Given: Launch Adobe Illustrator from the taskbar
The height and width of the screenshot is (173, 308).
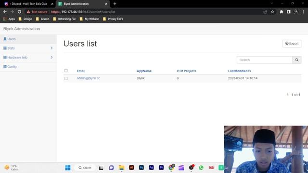Looking at the screenshot, I should point(131,168).
